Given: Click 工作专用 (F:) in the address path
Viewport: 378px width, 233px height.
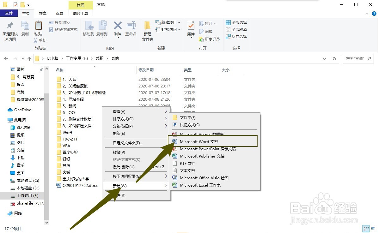Looking at the screenshot, I should point(77,58).
